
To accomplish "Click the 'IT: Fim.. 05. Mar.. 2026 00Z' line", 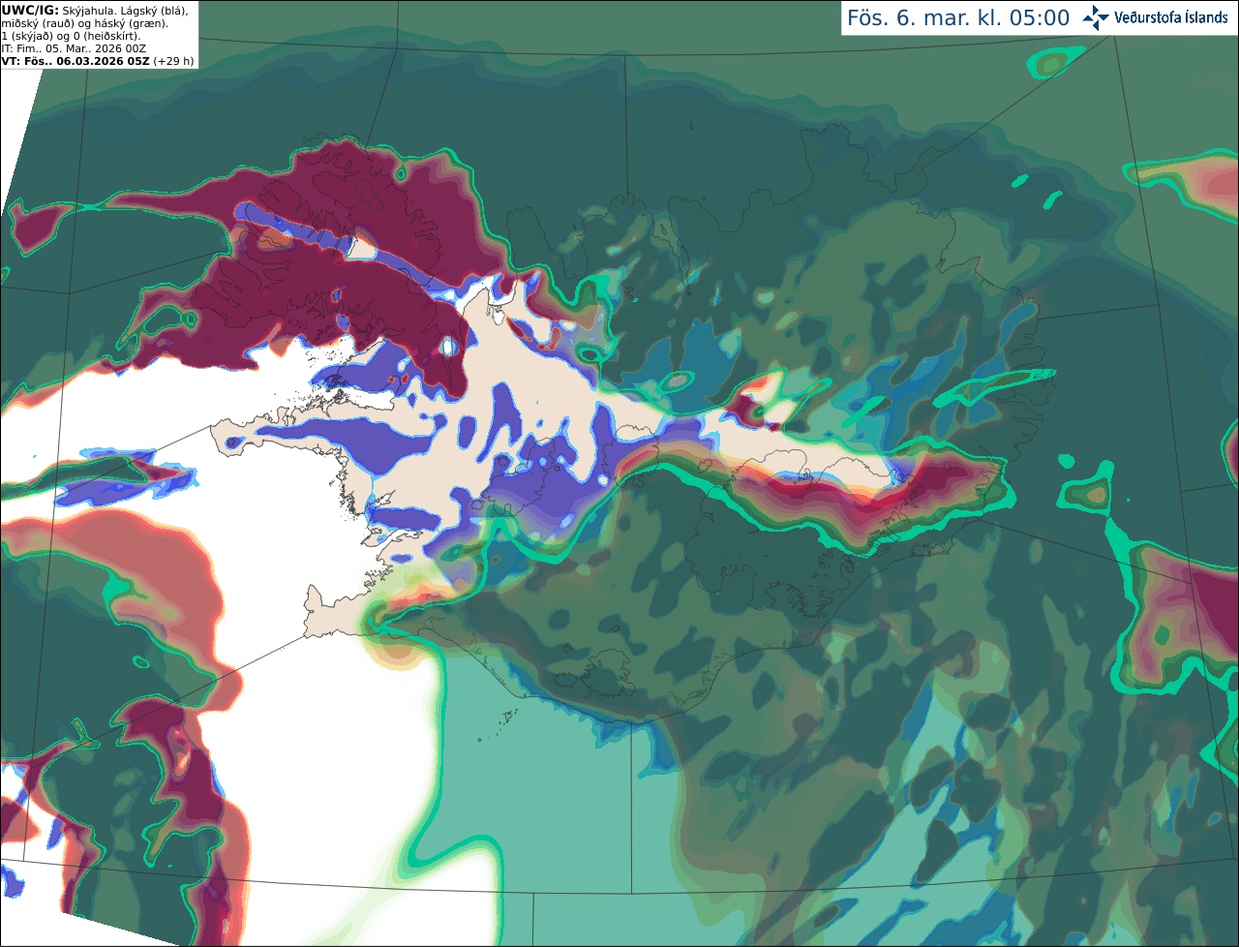I will [75, 48].
